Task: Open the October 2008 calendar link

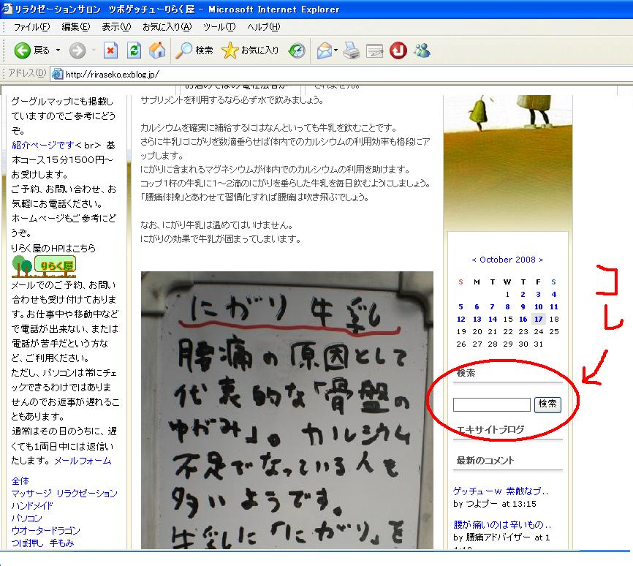Action: 507,260
